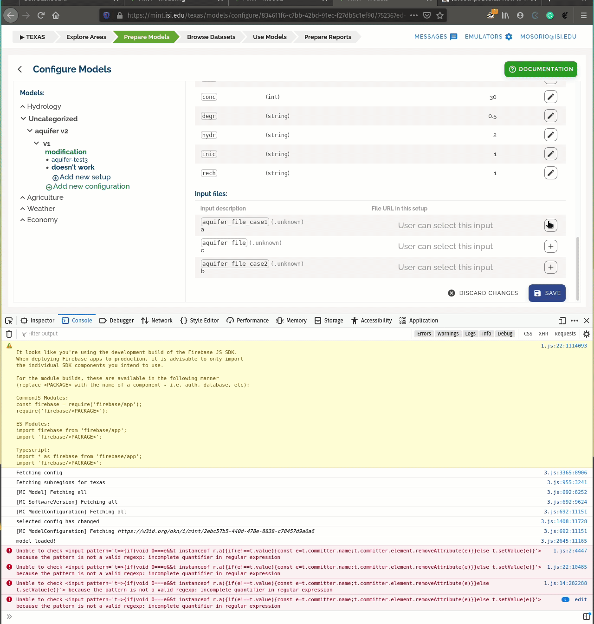
Task: Edit the rech parameter value
Action: coord(550,172)
